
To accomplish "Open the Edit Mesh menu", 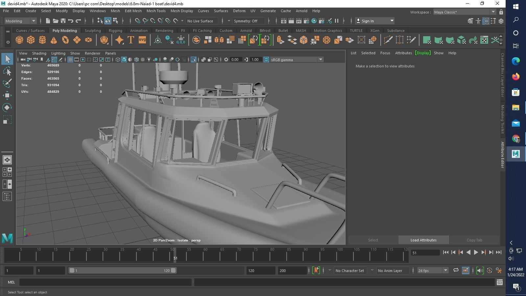I will [x=133, y=11].
